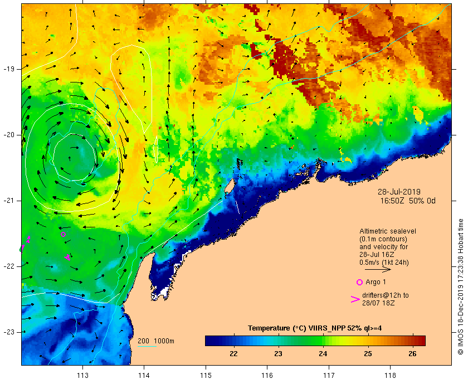This screenshot has width=468, height=379.
Task: Click the cyan 200 1000m isobath legend line
Action: point(147,347)
